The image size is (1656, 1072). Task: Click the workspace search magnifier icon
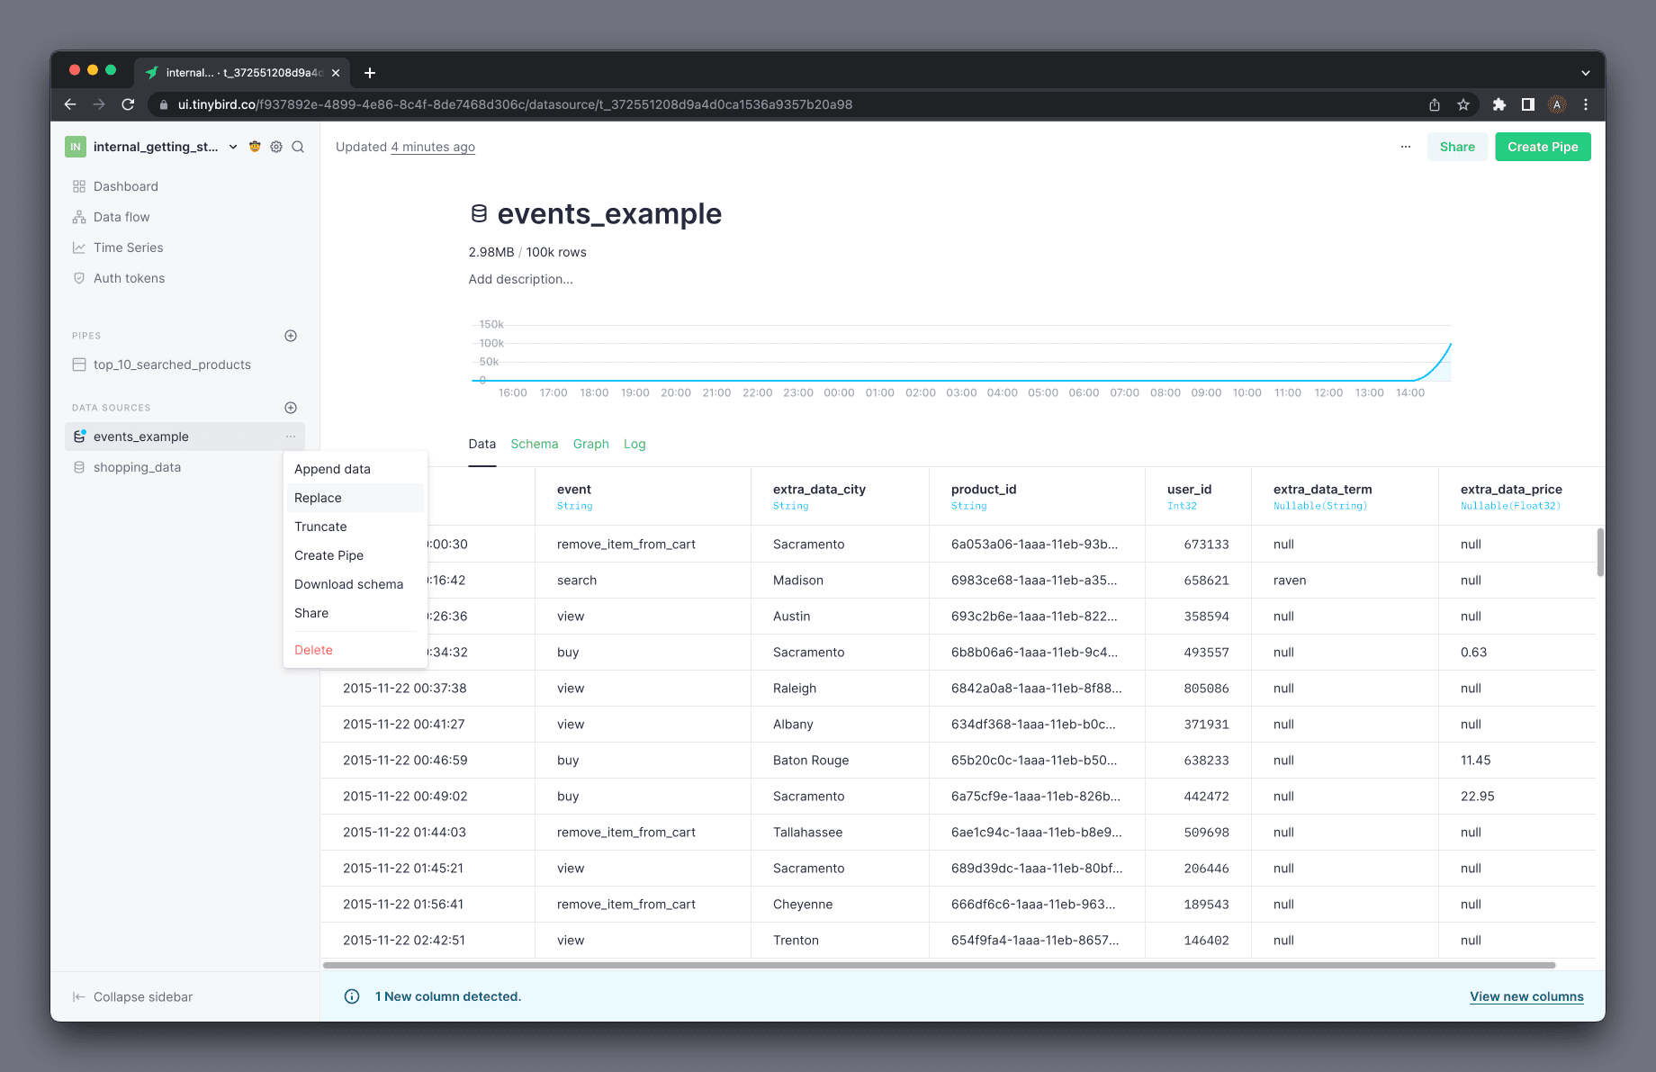pyautogui.click(x=298, y=147)
